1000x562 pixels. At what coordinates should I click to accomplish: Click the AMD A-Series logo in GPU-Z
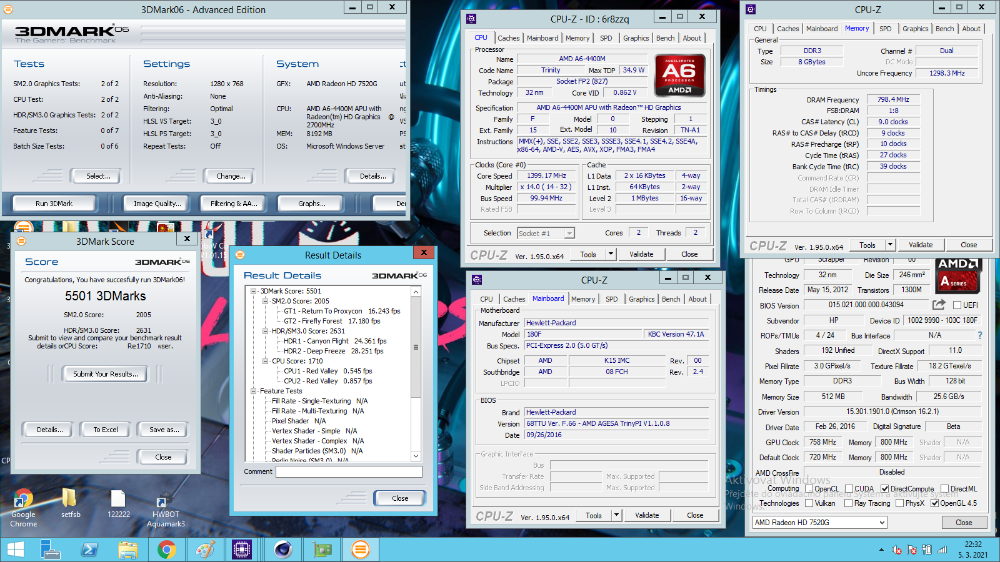pyautogui.click(x=959, y=275)
